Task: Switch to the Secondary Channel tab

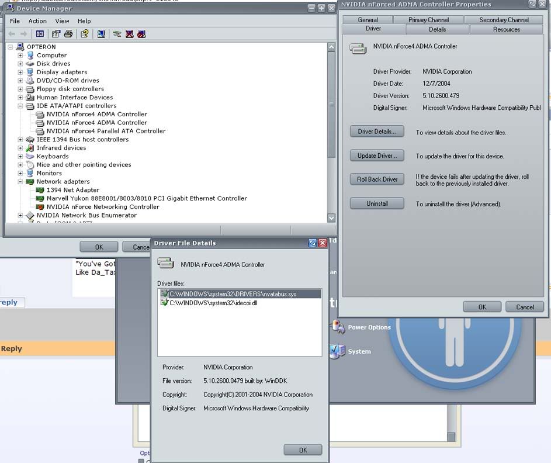Action: pyautogui.click(x=504, y=20)
